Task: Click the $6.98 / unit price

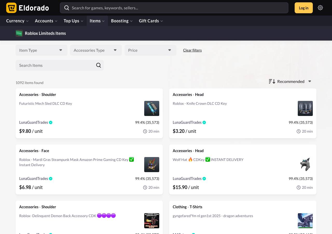Action: pyautogui.click(x=31, y=187)
